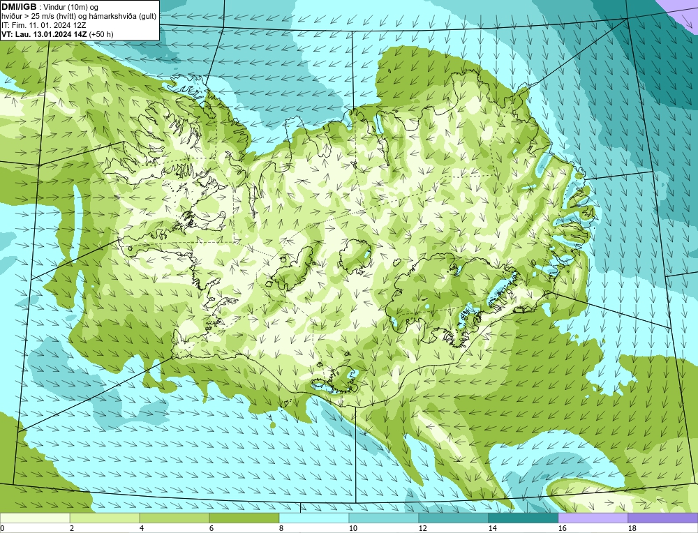698x533 pixels.
Task: Click the 12–14 m/s teal legend swatch
Action: pos(454,518)
